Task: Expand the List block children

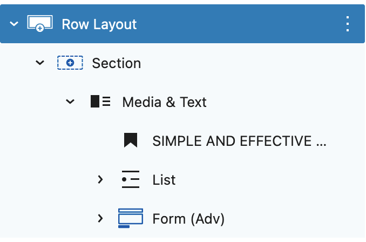Action: click(x=100, y=179)
